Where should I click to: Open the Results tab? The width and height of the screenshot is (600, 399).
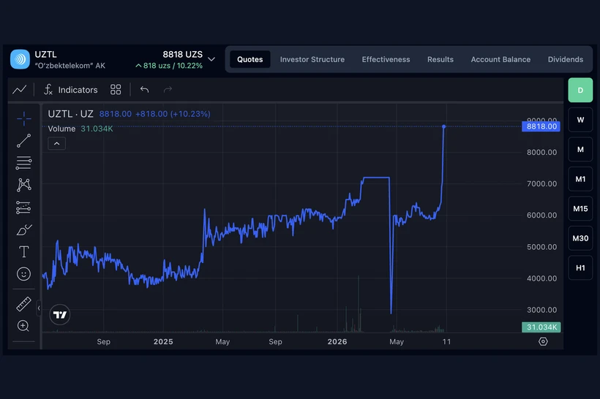tap(440, 59)
